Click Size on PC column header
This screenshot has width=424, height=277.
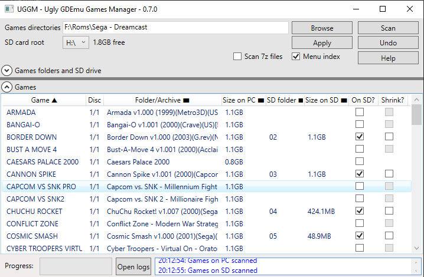pos(243,100)
